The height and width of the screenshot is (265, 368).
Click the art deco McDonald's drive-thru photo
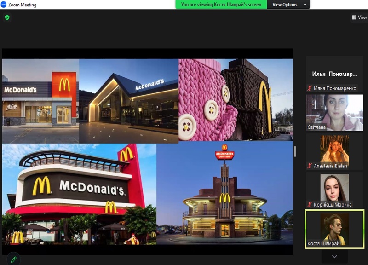coord(224,193)
